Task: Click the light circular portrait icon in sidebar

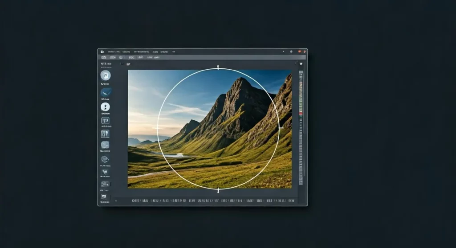Action: point(106,75)
